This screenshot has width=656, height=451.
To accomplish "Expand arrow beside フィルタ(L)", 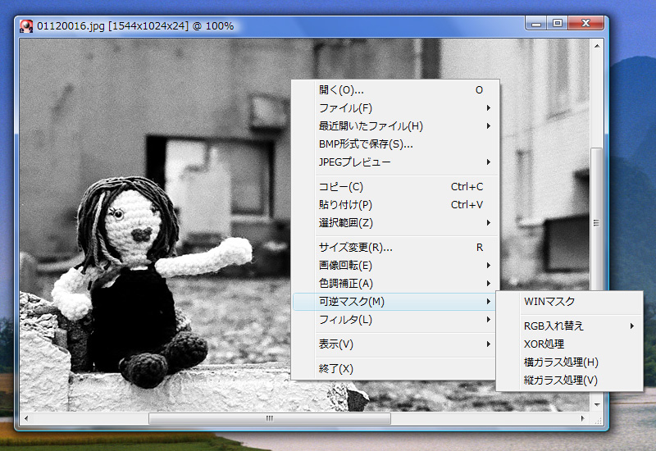I will tap(488, 320).
